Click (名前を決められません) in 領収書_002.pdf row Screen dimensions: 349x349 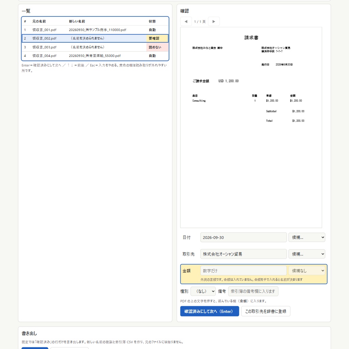pyautogui.click(x=88, y=38)
